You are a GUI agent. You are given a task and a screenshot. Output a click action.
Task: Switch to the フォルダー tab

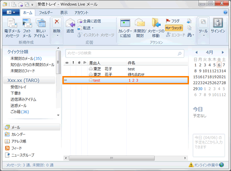point(46,12)
